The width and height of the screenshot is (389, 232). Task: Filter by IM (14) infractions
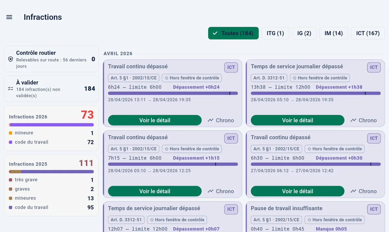coord(334,33)
